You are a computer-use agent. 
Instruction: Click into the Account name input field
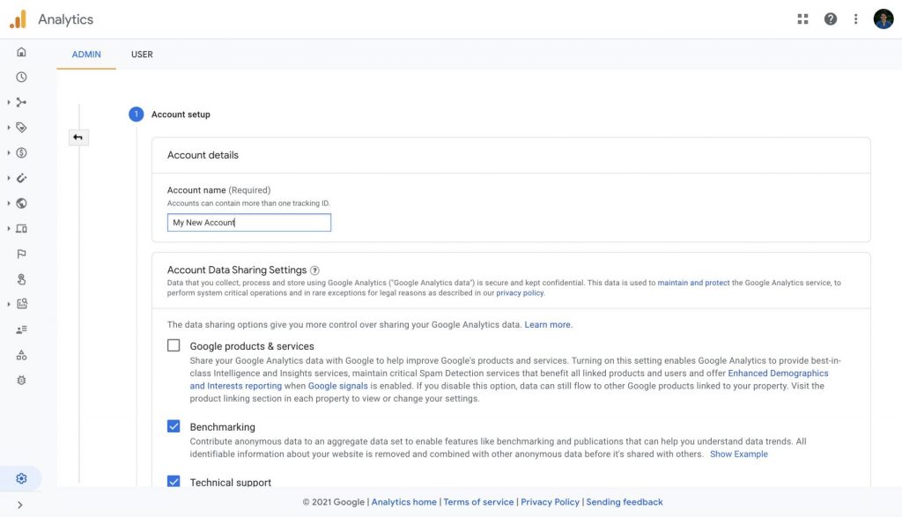click(x=249, y=223)
